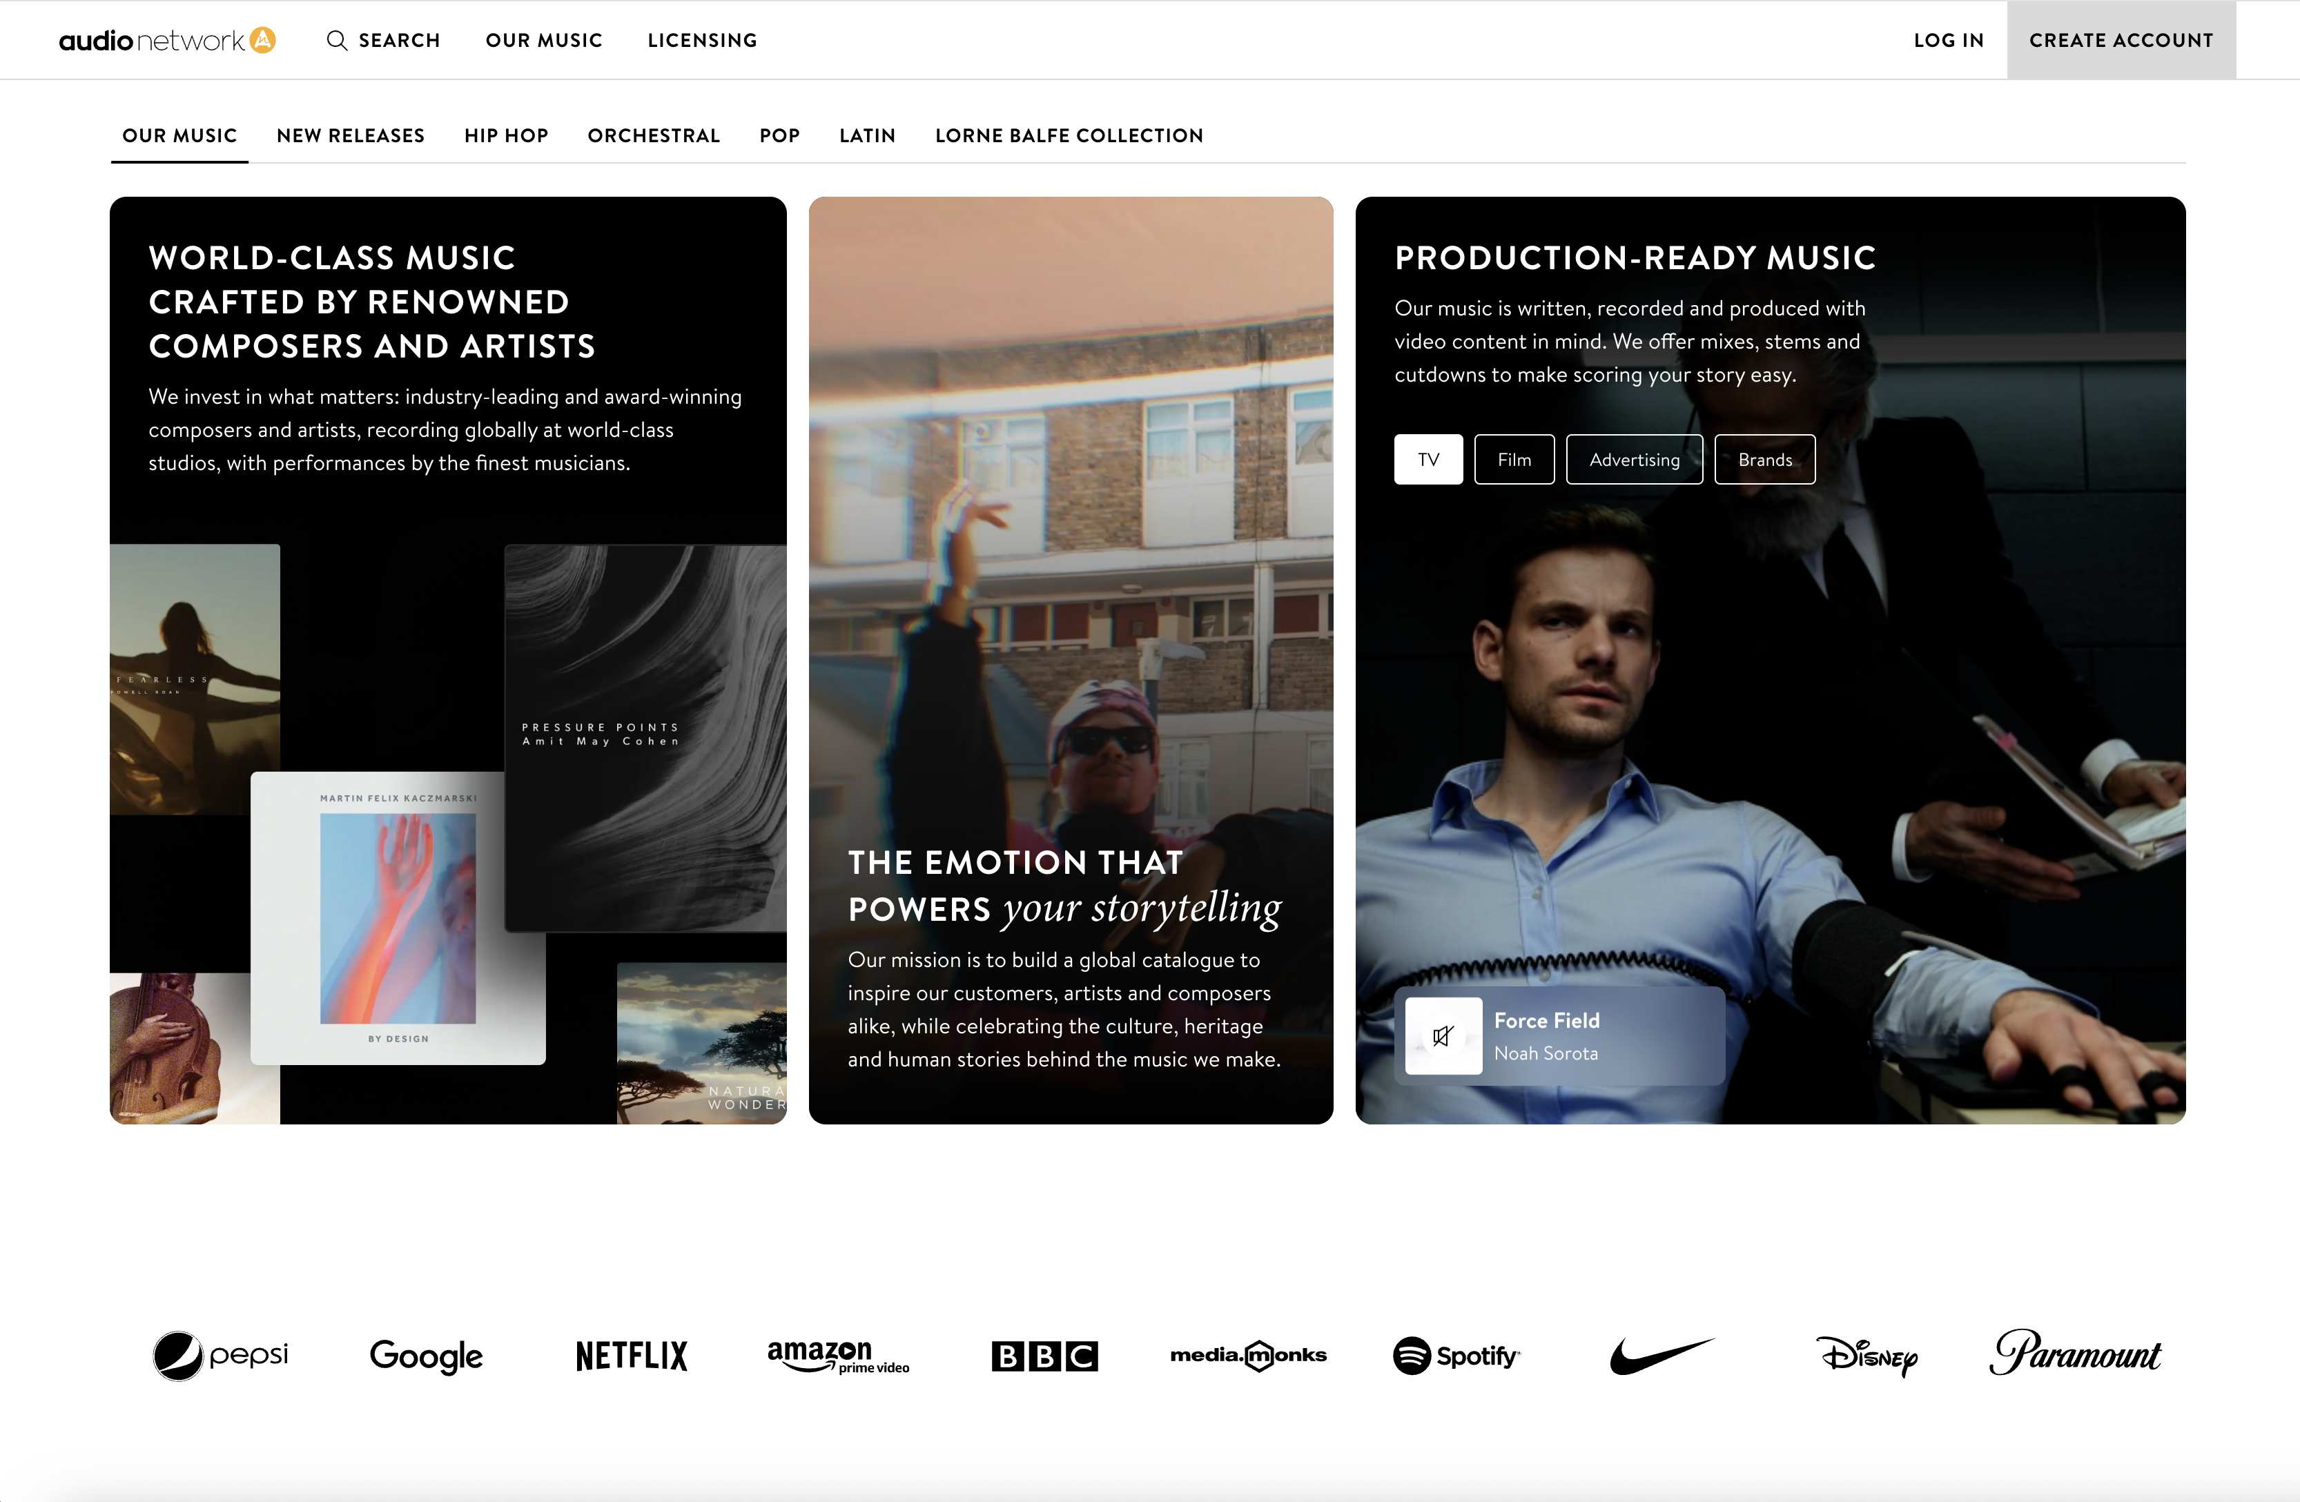Image resolution: width=2300 pixels, height=1502 pixels.
Task: Click the Log In link
Action: click(x=1948, y=39)
